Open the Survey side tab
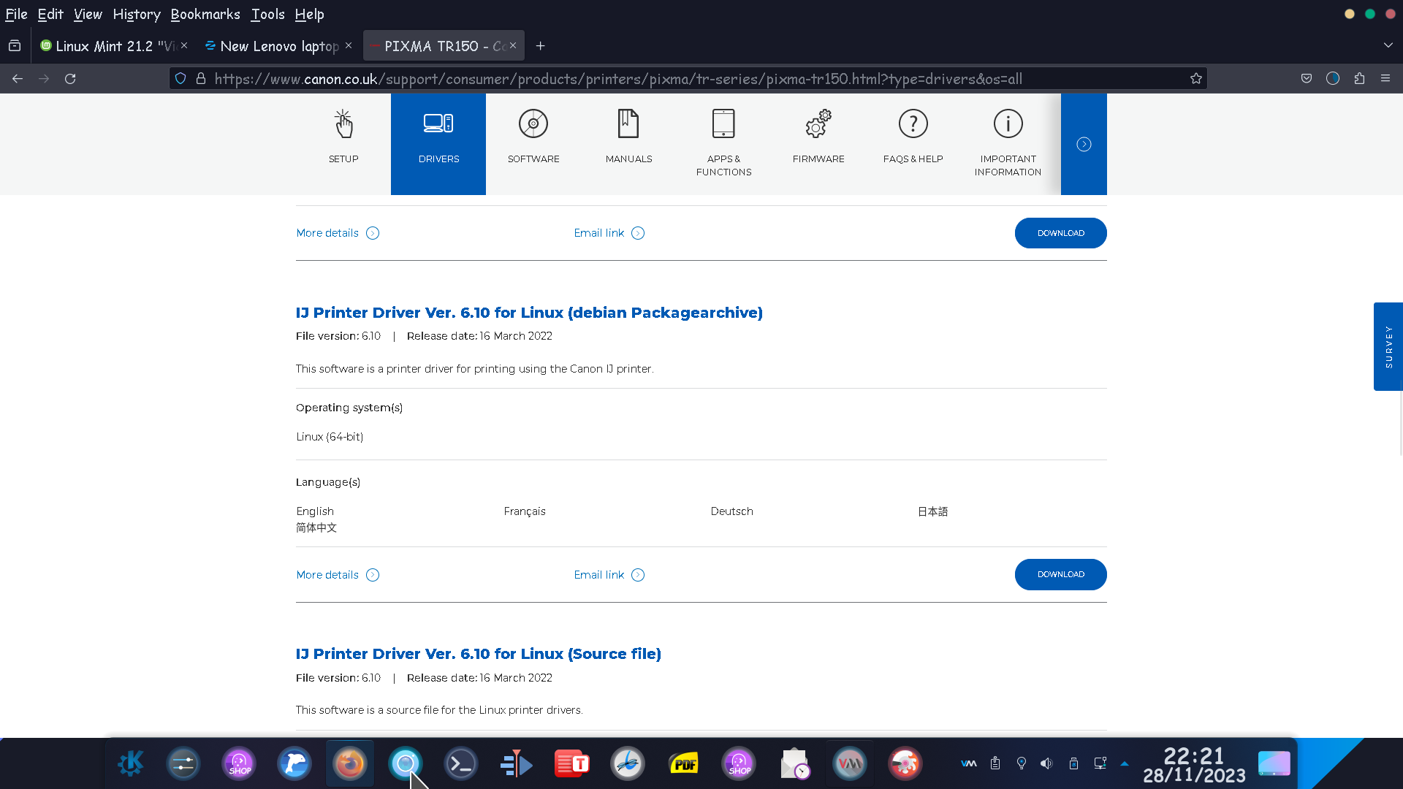 [1388, 346]
